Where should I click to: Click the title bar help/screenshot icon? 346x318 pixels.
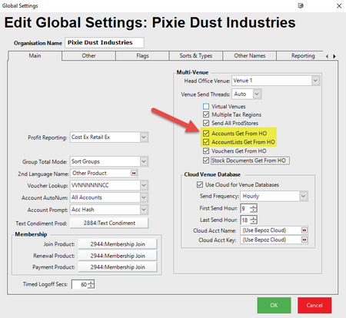pos(301,5)
